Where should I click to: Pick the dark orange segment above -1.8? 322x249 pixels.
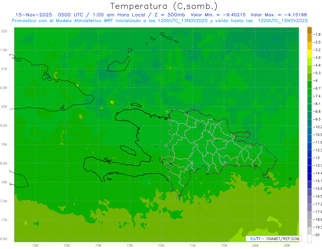pos(309,31)
